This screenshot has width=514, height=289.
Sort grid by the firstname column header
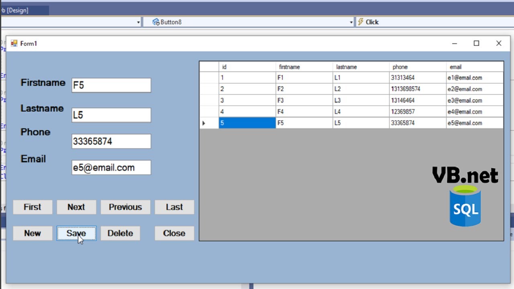(304, 67)
